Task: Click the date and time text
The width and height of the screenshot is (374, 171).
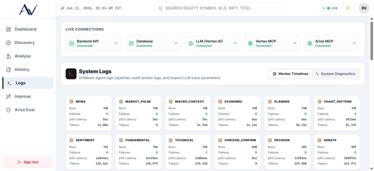Action: 94,8
